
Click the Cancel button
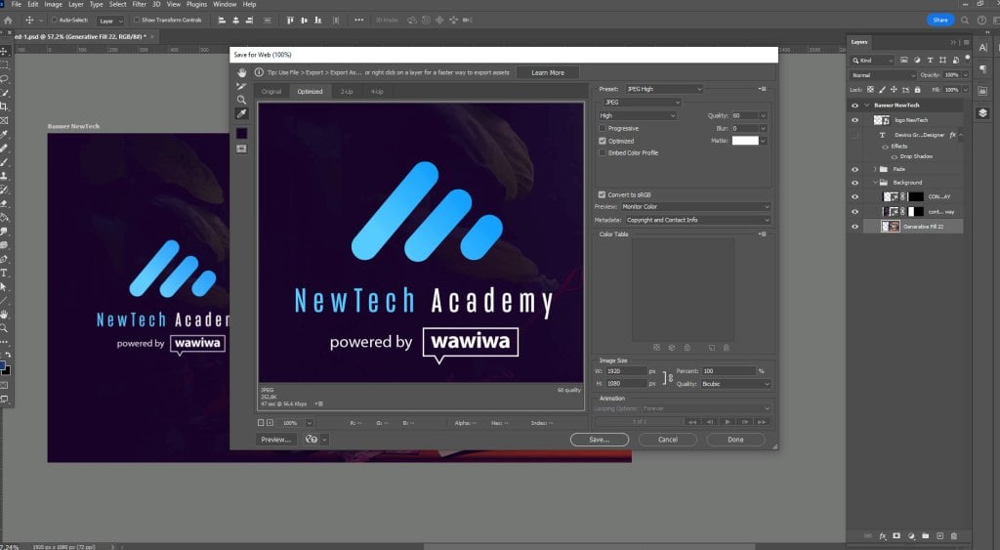click(668, 440)
